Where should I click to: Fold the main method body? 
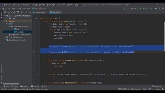pos(40,21)
